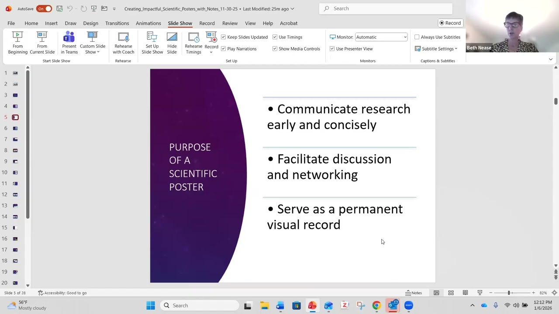This screenshot has height=314, width=559.
Task: Launch Rehearse with Coach
Action: (x=123, y=43)
